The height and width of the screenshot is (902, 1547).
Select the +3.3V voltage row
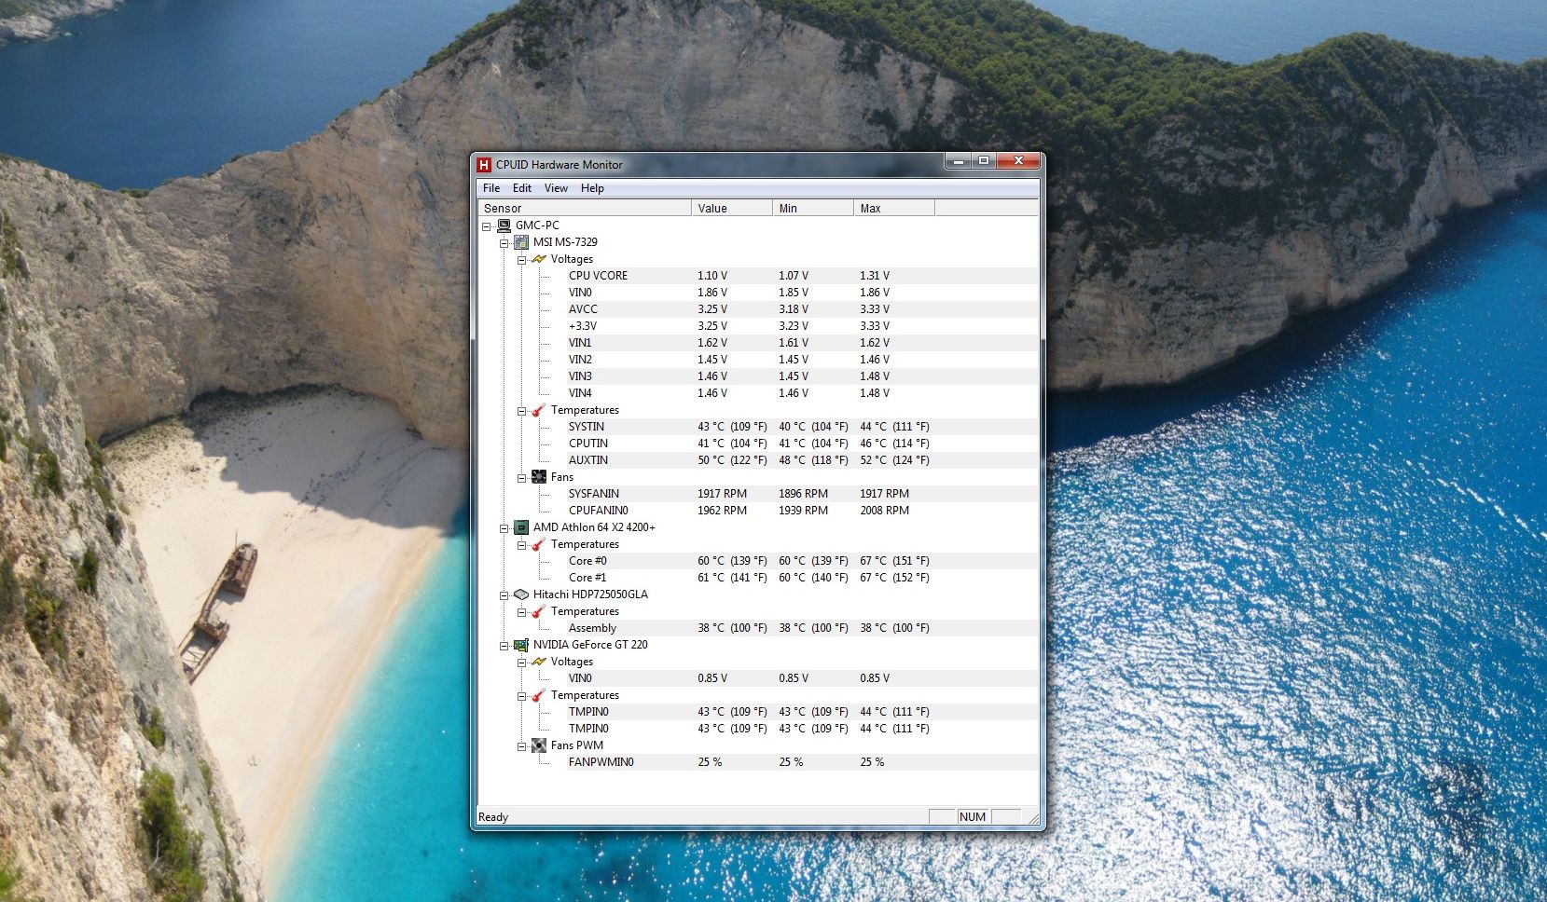tap(802, 326)
